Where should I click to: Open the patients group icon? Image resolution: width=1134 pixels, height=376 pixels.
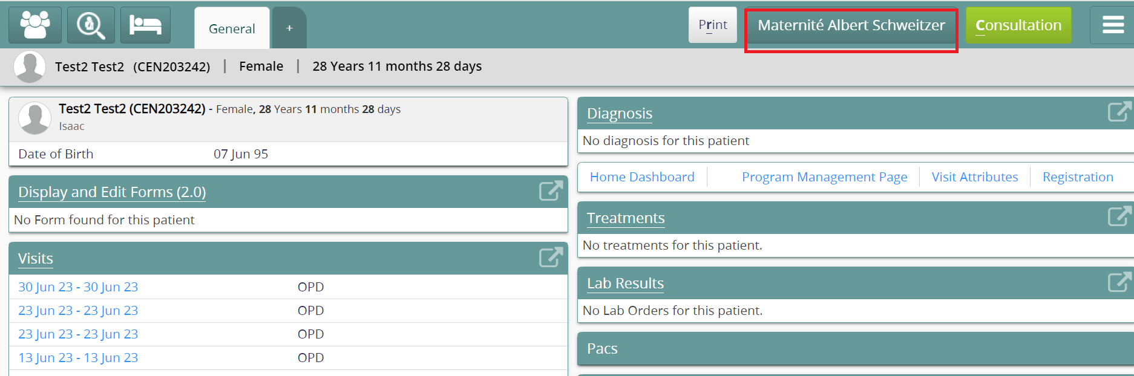point(35,25)
